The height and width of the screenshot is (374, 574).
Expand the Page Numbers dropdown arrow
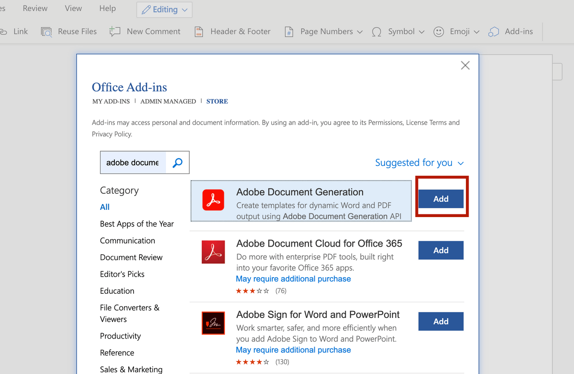point(360,32)
